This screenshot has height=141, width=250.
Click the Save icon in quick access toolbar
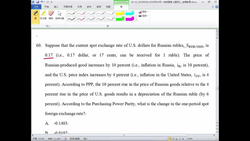pyautogui.click(x=38, y=2)
